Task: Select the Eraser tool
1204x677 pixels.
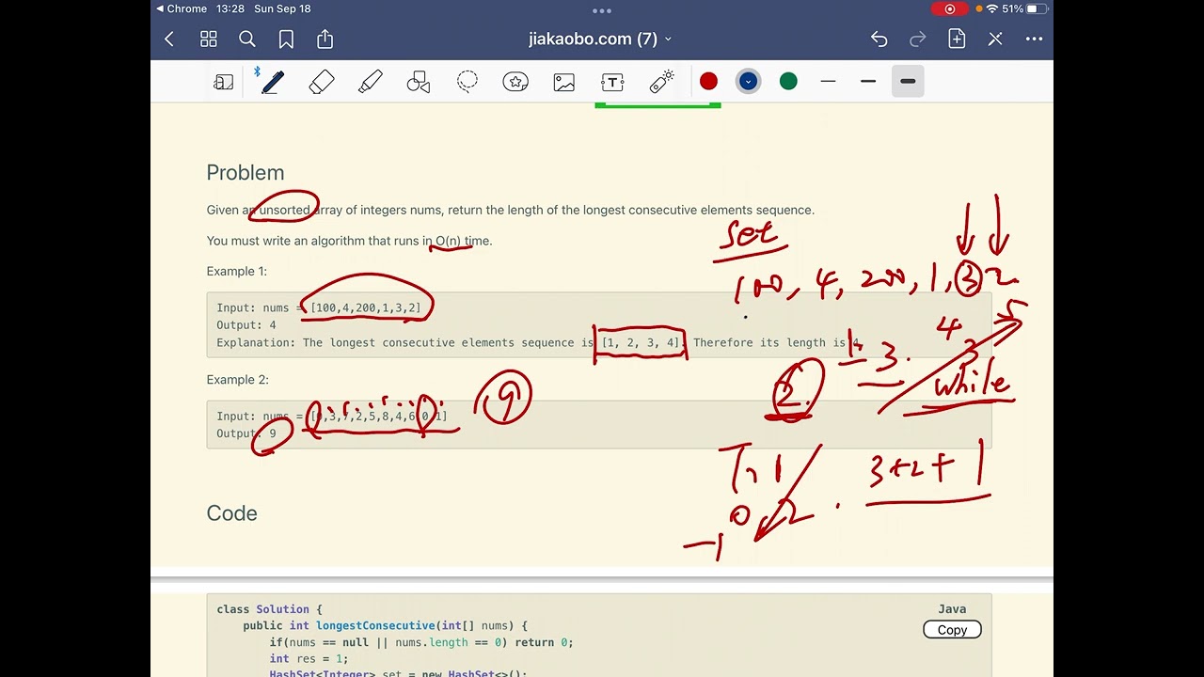Action: coord(322,83)
